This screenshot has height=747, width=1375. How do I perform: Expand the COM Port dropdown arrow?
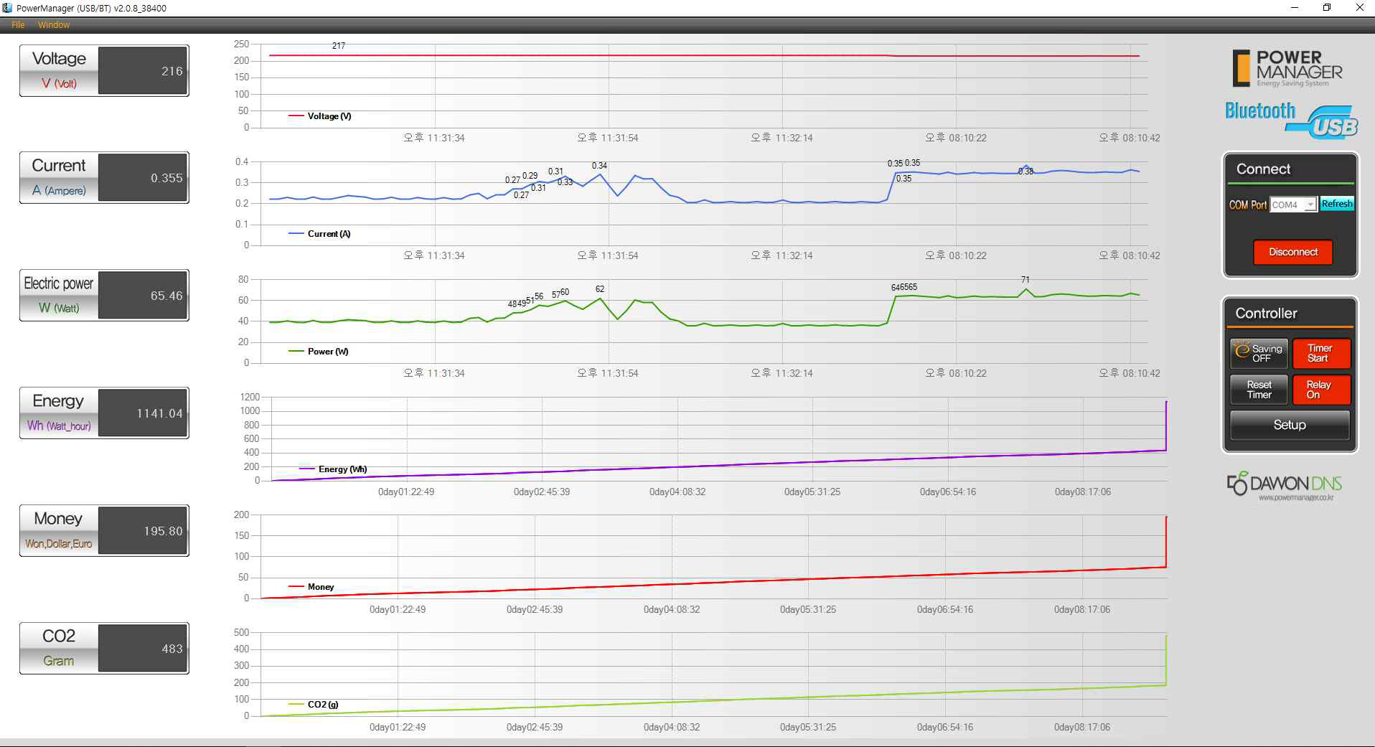[x=1310, y=205]
